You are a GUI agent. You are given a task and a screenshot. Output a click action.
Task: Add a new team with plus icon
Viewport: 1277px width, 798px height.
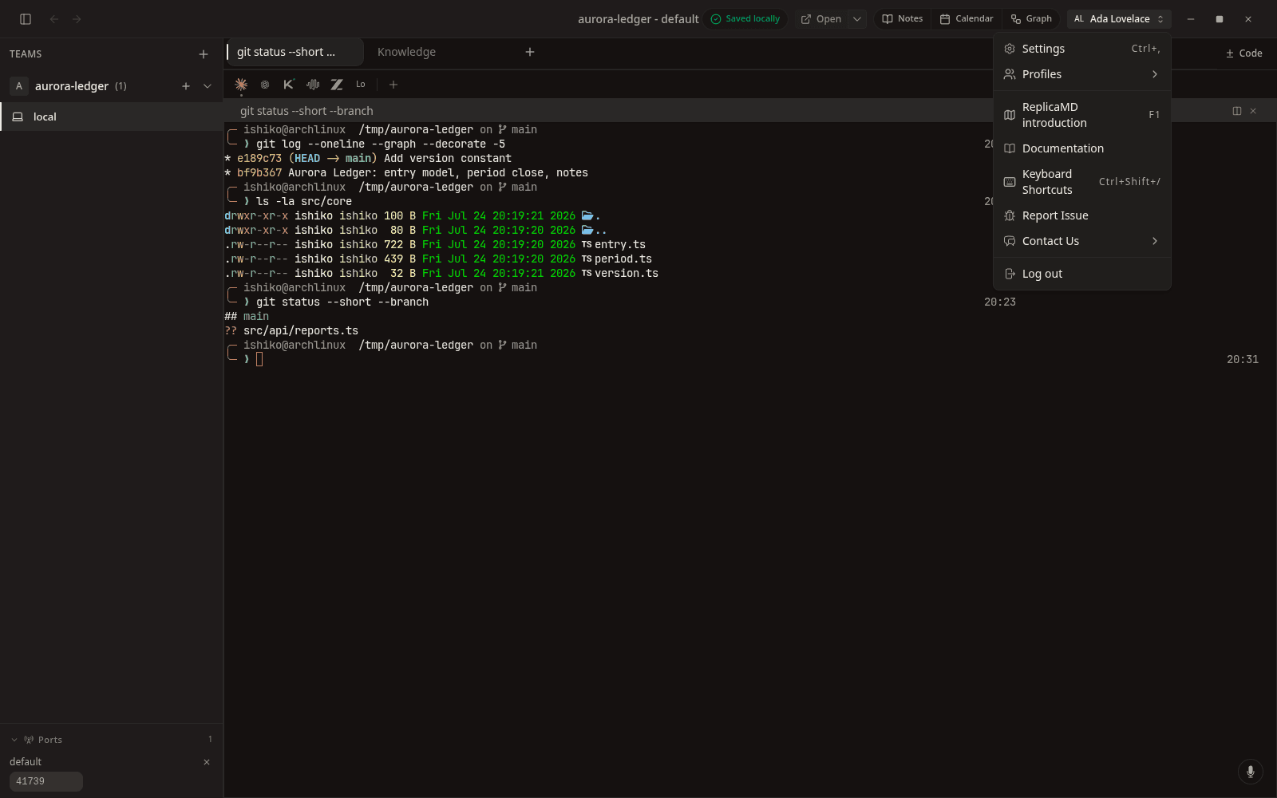tap(204, 54)
